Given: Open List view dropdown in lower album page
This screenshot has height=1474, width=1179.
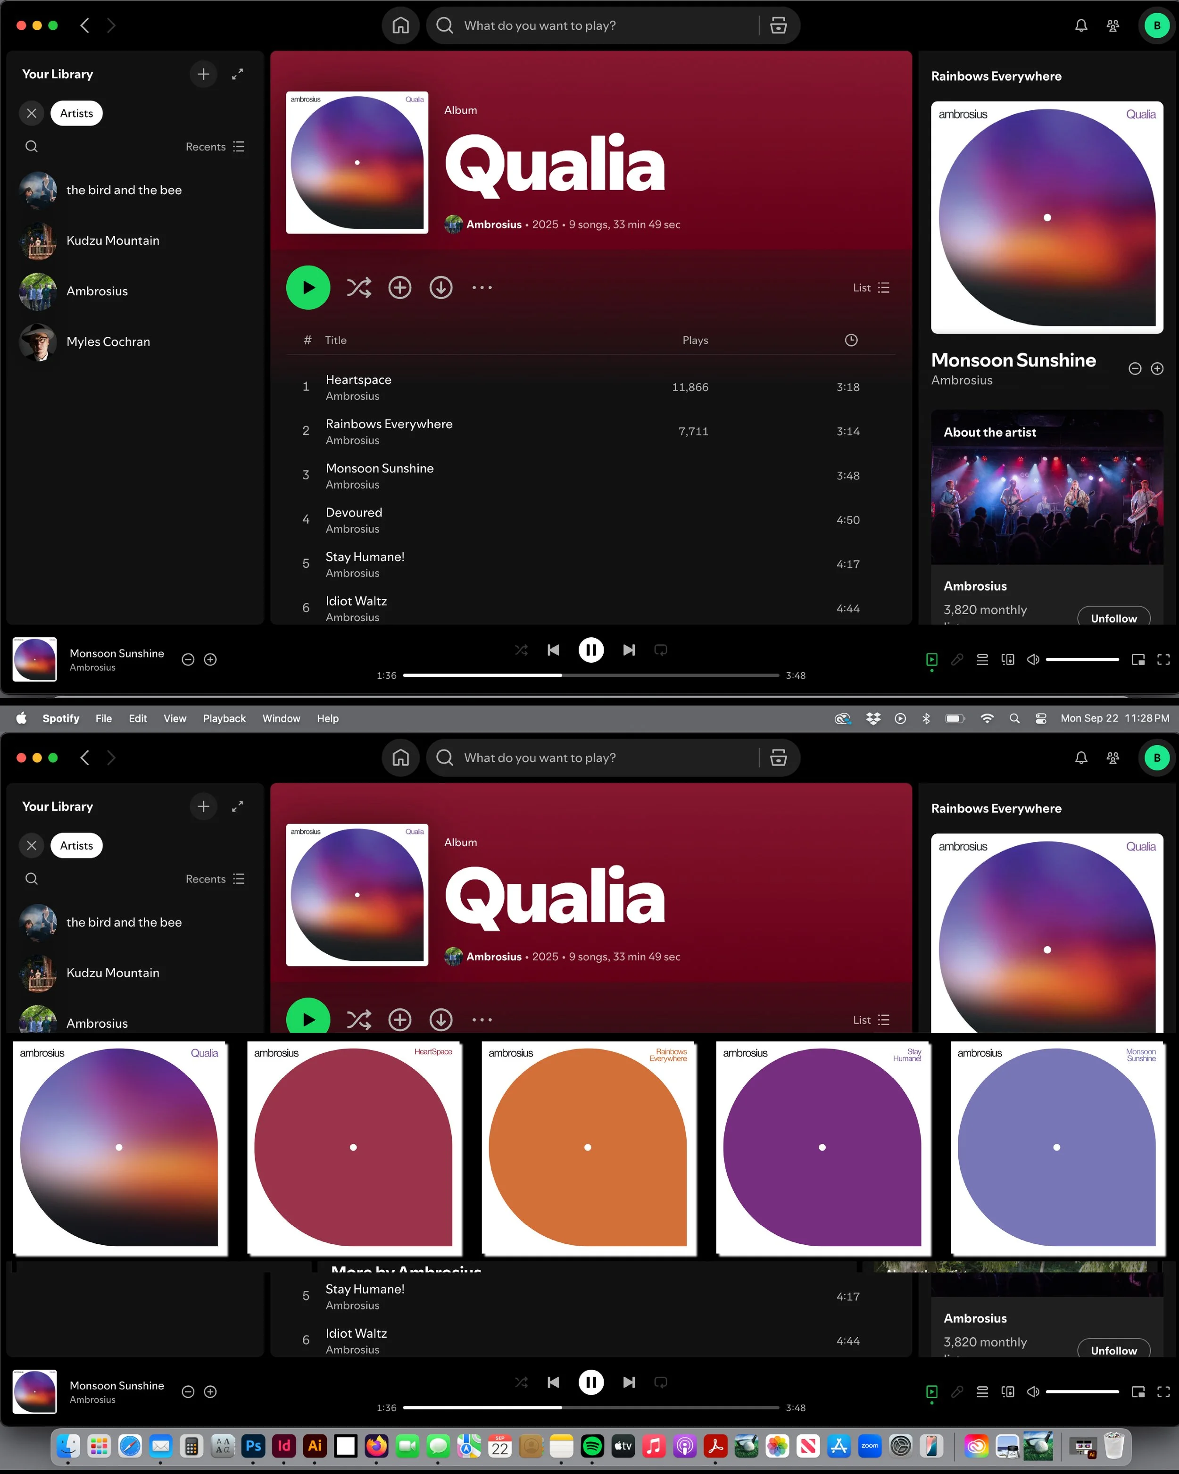Looking at the screenshot, I should pyautogui.click(x=872, y=1020).
